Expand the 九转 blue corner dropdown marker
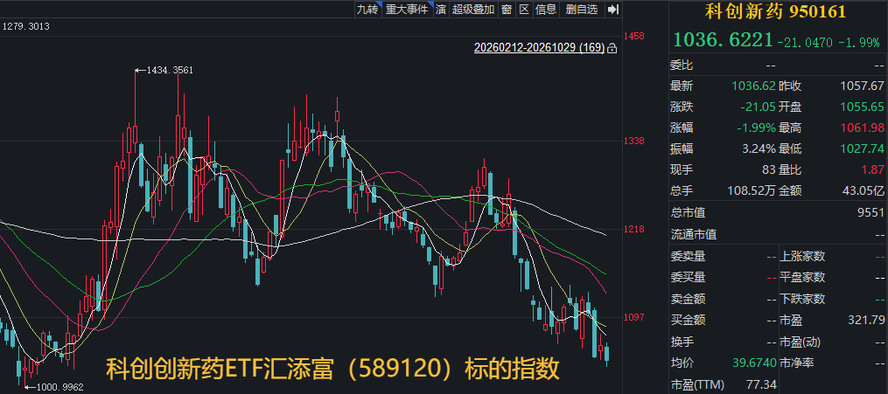This screenshot has width=888, height=394. pyautogui.click(x=378, y=4)
